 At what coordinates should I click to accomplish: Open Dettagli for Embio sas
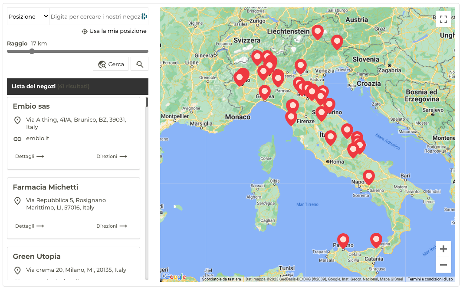coord(30,156)
